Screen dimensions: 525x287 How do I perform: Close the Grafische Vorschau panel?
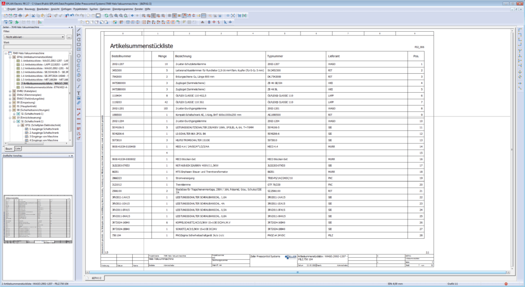[72, 155]
